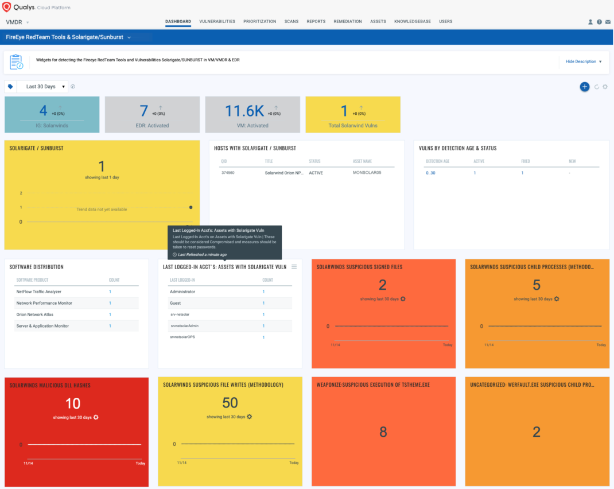
Task: Click the dashboard description clipboard icon
Action: pyautogui.click(x=17, y=62)
